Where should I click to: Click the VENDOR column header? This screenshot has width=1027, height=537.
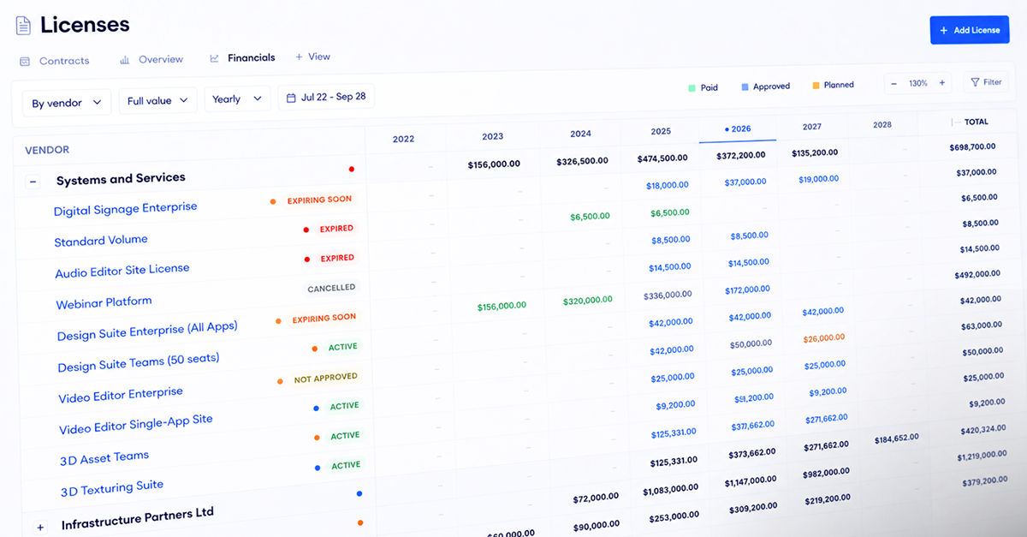coord(47,150)
